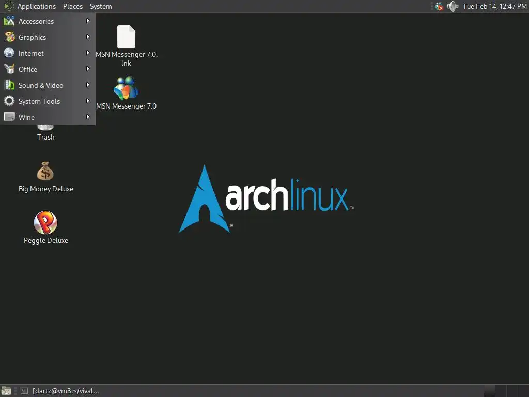Select the Internet menu entry
The width and height of the screenshot is (529, 397).
coord(48,53)
